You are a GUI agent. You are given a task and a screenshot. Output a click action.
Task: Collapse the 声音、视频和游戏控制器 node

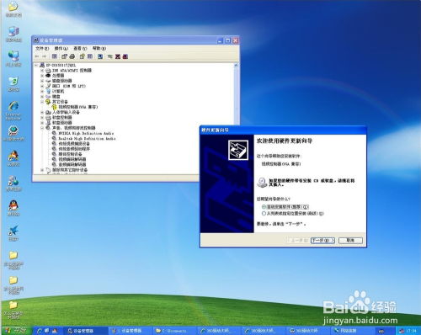42,128
